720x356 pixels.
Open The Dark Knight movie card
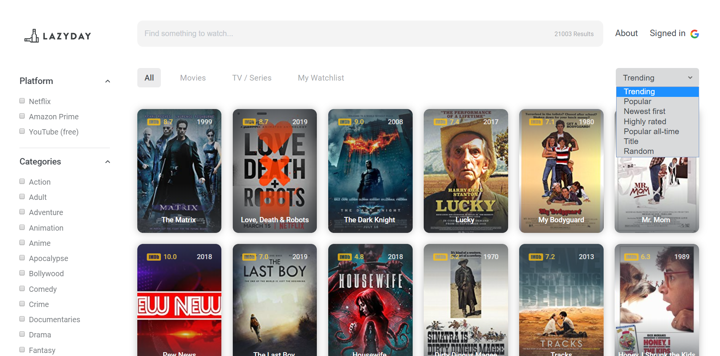click(x=370, y=171)
